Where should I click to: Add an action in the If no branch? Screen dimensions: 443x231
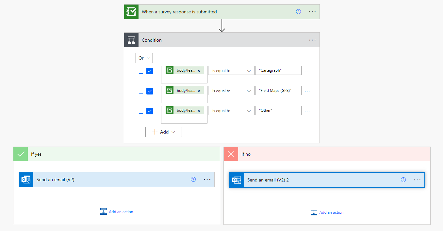coord(327,212)
